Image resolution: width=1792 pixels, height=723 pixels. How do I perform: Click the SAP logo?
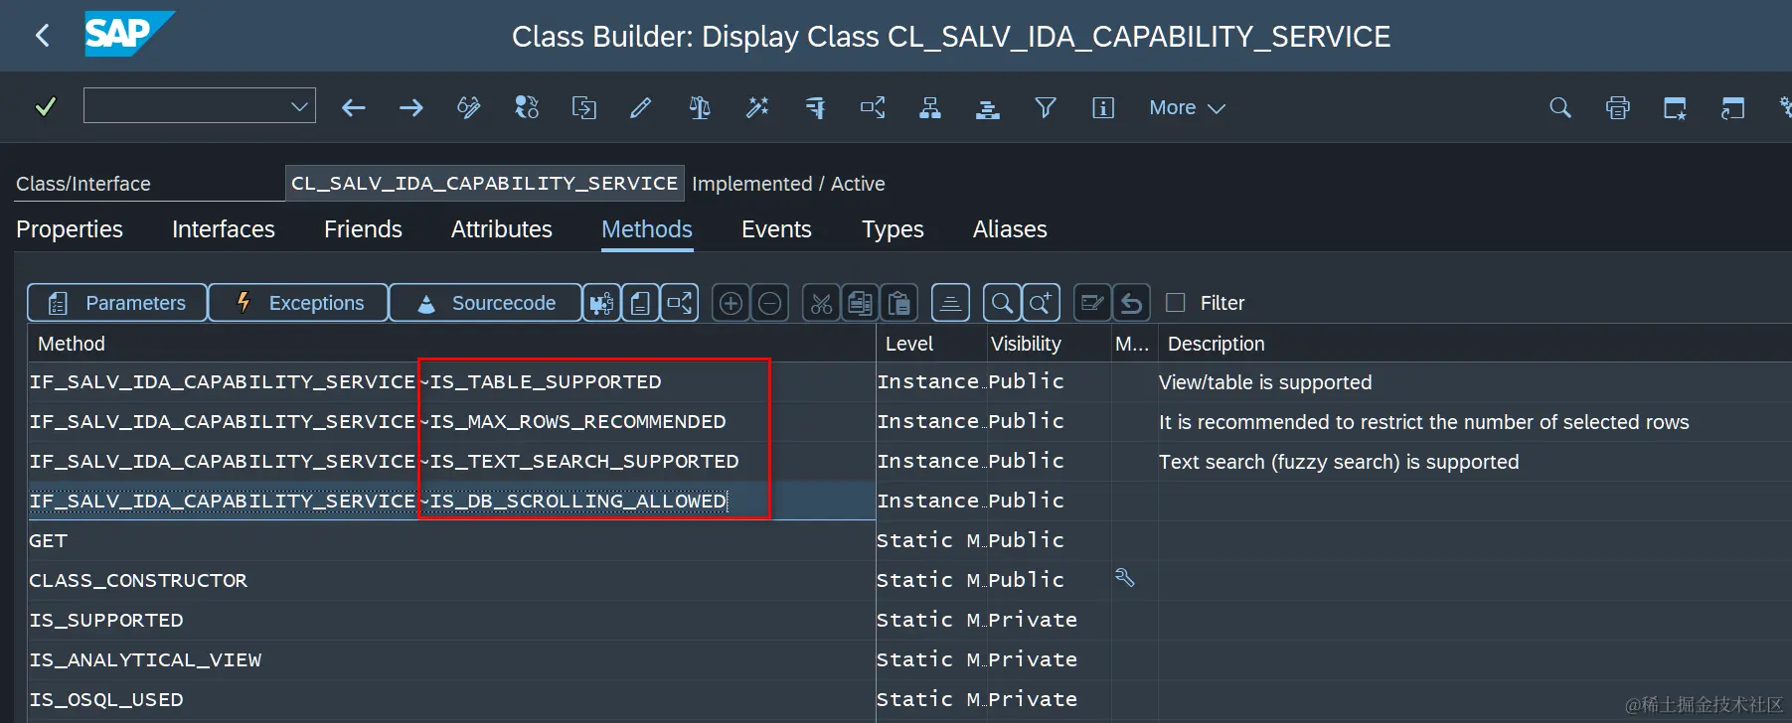[128, 34]
